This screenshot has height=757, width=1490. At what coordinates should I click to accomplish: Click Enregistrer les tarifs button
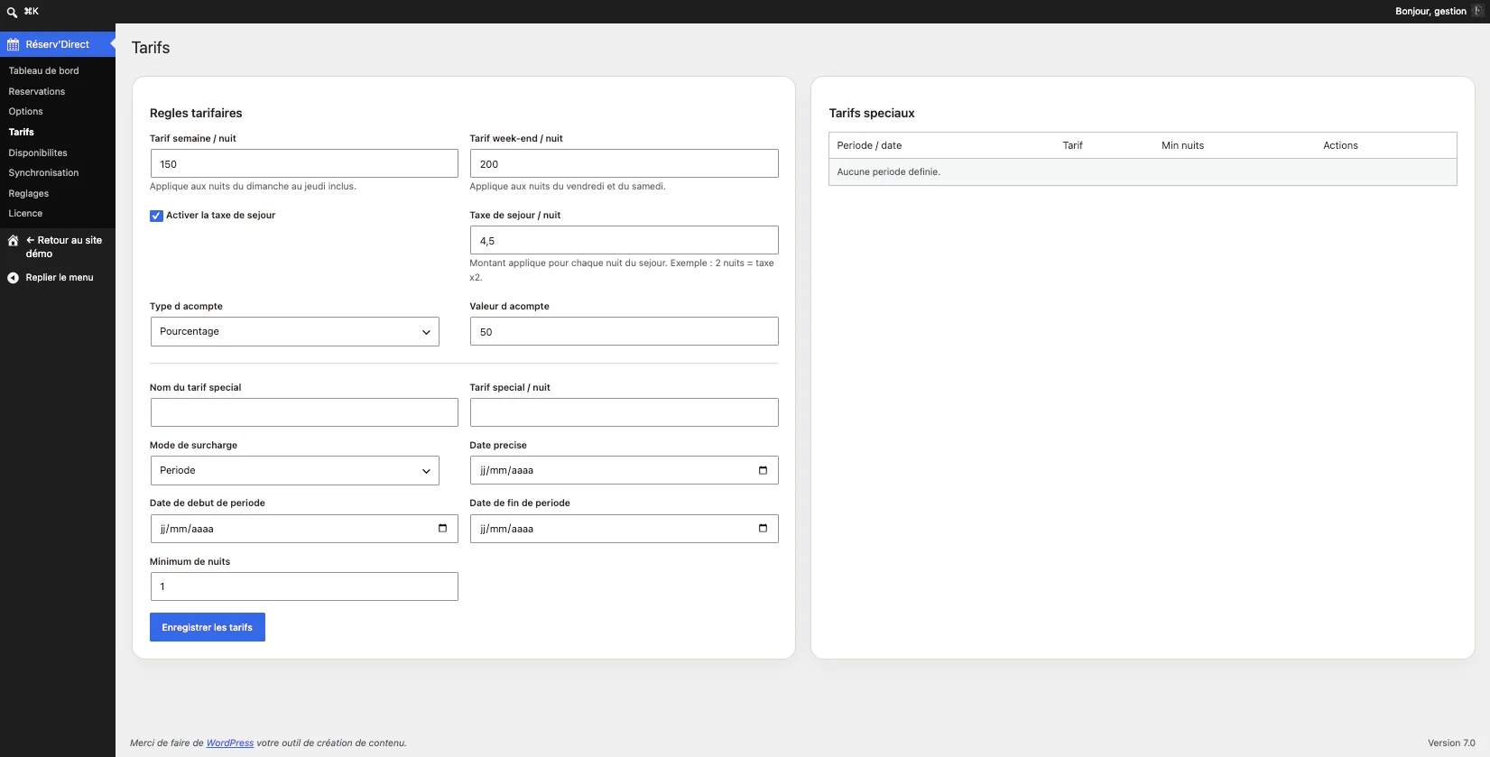click(208, 627)
